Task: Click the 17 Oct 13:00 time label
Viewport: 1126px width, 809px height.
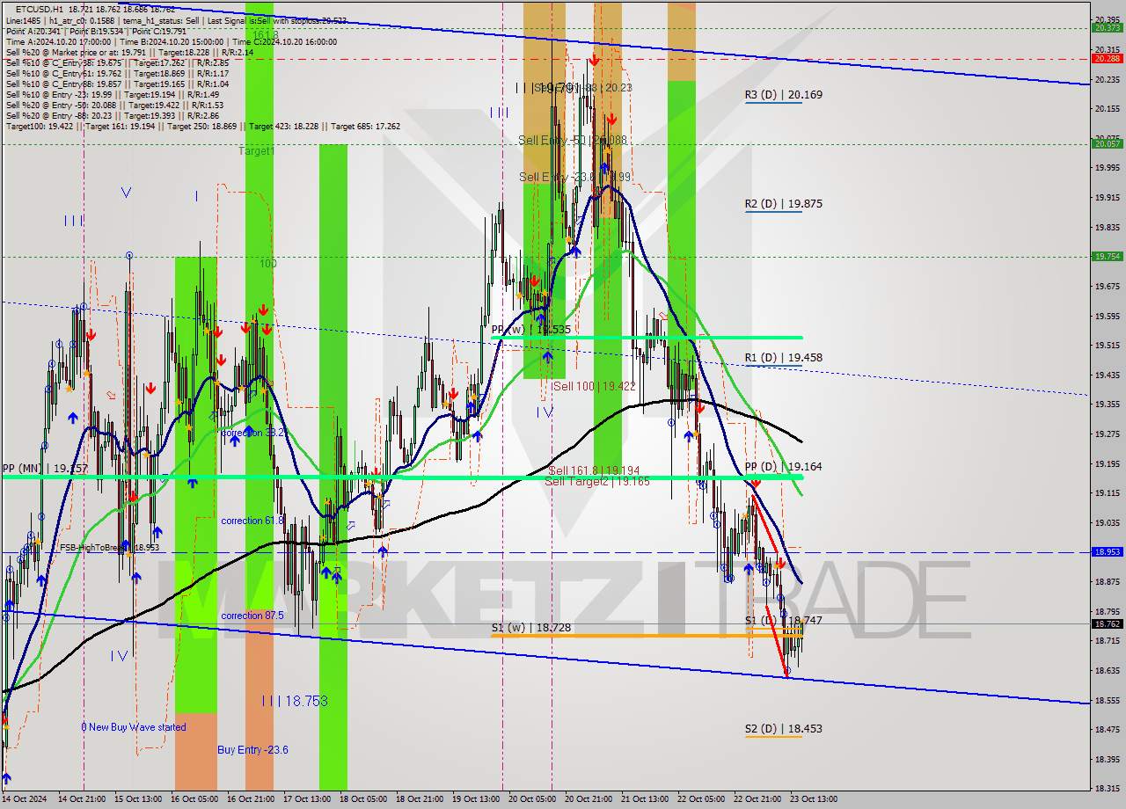Action: (307, 799)
